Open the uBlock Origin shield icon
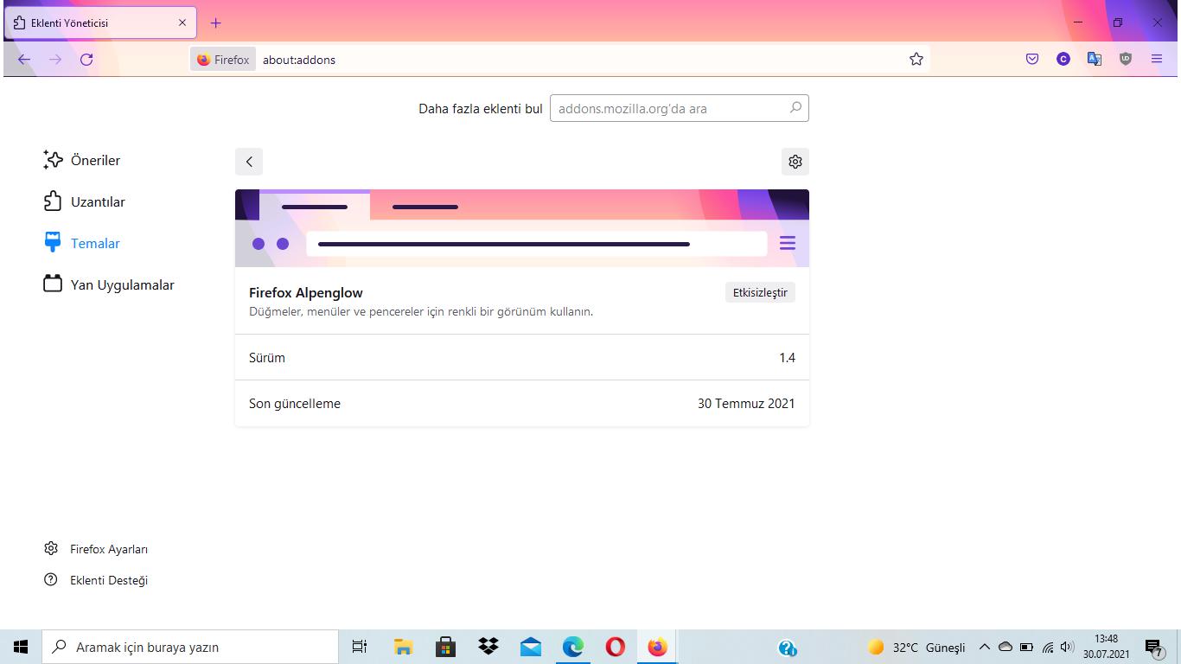 [x=1126, y=60]
